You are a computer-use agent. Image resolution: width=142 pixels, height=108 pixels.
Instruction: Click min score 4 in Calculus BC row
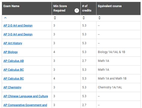pos(54,78)
